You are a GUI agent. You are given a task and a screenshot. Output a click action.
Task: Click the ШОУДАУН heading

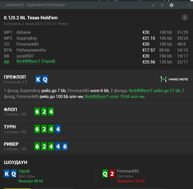[x=15, y=162]
